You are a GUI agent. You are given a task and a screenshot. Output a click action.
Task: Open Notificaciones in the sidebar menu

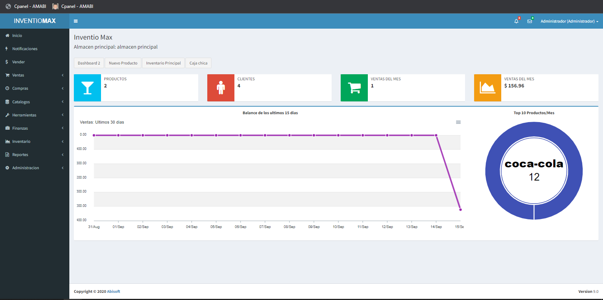click(35, 49)
